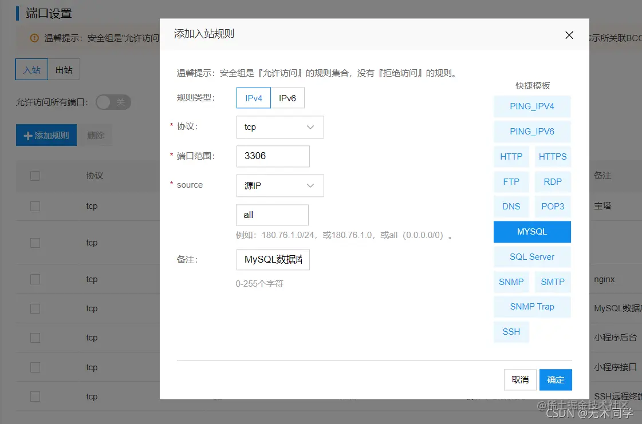The height and width of the screenshot is (424, 642).
Task: Apply the MYSQL quick template
Action: pyautogui.click(x=531, y=232)
